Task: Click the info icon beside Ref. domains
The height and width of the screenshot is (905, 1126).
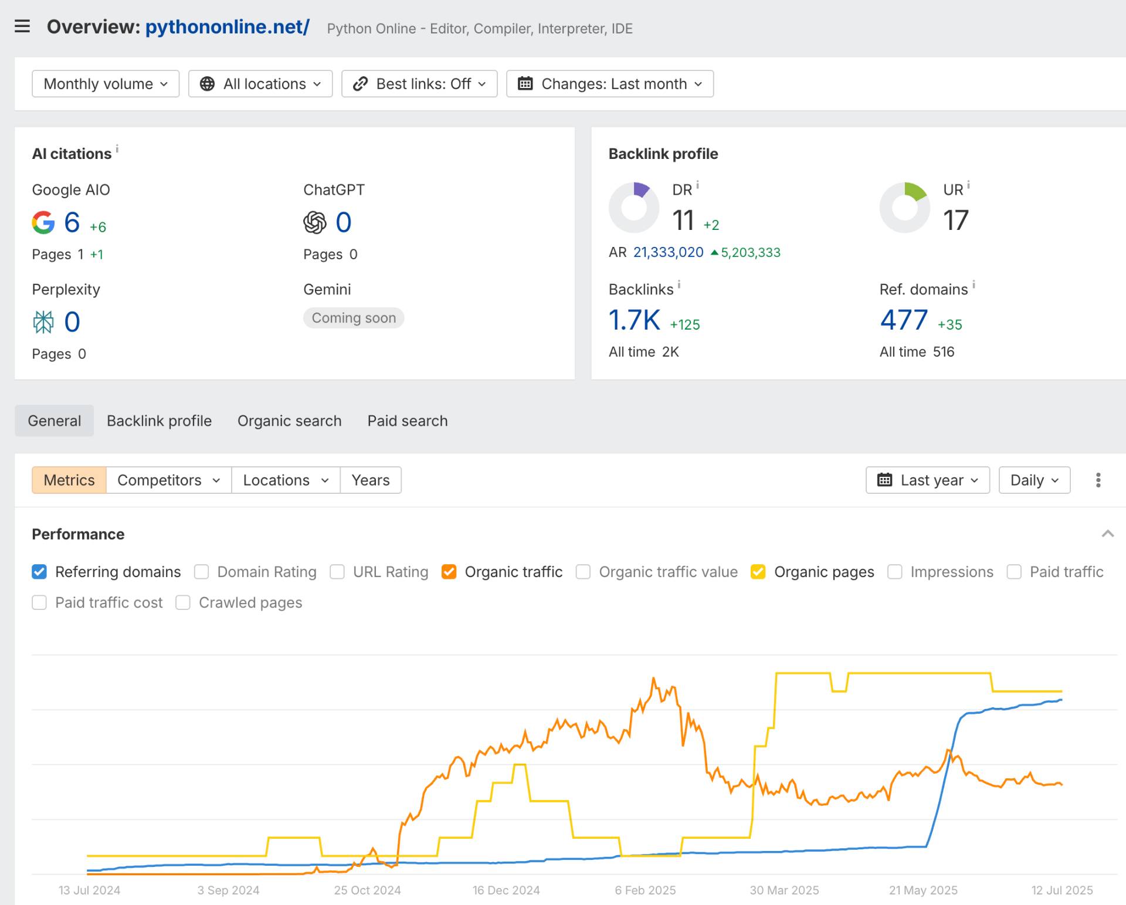Action: (974, 284)
